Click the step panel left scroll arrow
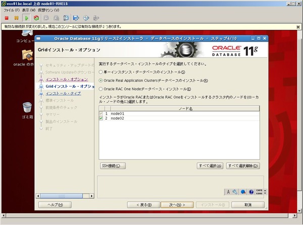Image resolution: width=303 pixels, height=225 pixels. coord(38,196)
